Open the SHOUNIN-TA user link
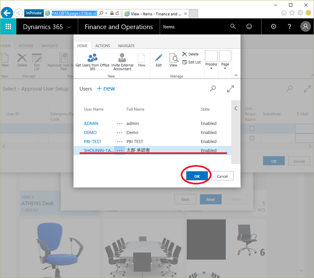Viewport: 314px width, 278px height. [x=99, y=150]
